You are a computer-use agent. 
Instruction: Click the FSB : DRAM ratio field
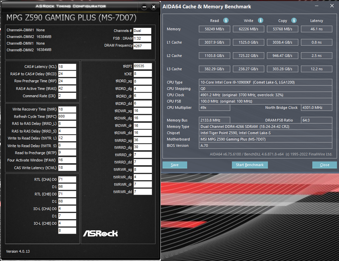[142, 38]
